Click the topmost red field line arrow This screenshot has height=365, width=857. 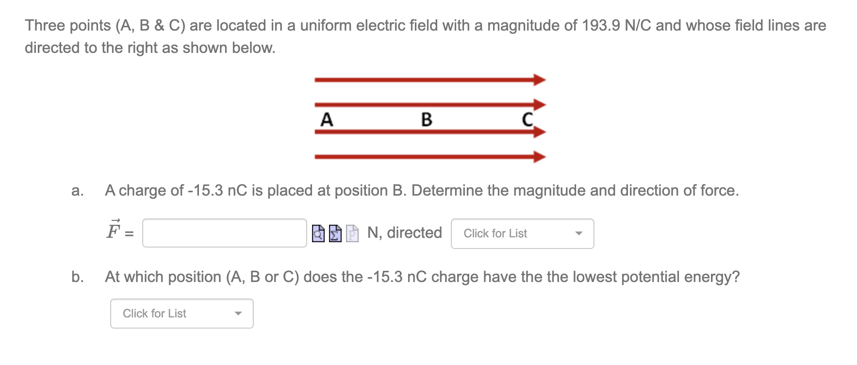427,80
